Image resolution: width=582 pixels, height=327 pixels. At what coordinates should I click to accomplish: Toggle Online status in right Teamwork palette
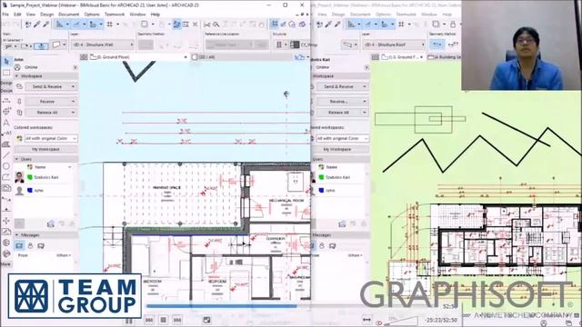coord(322,67)
